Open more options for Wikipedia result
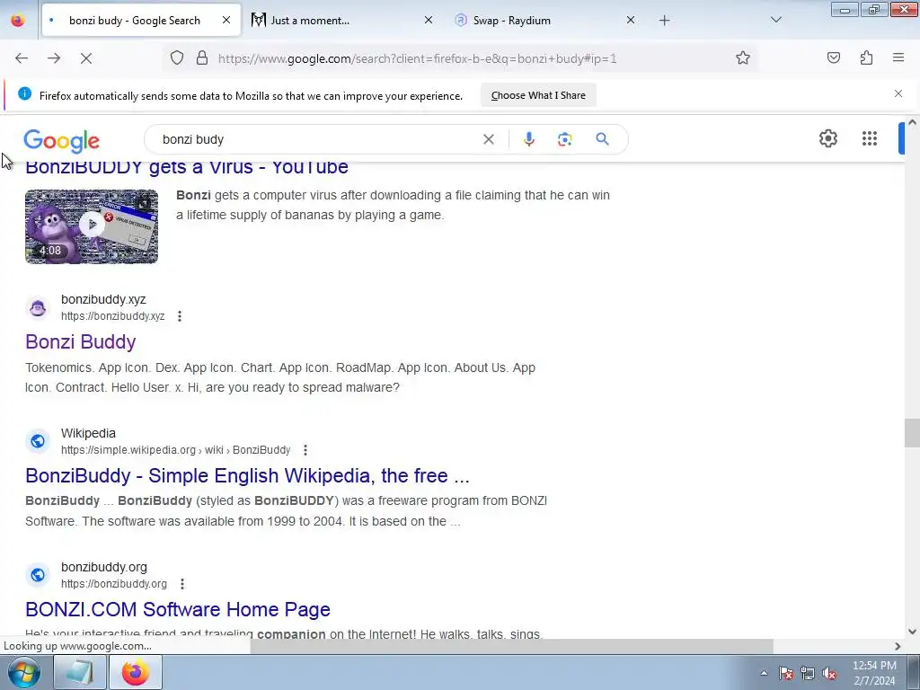 pyautogui.click(x=305, y=450)
